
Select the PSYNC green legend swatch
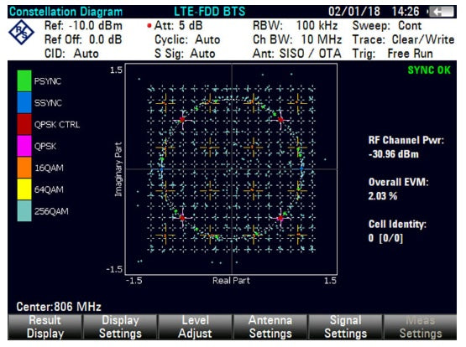pos(24,80)
